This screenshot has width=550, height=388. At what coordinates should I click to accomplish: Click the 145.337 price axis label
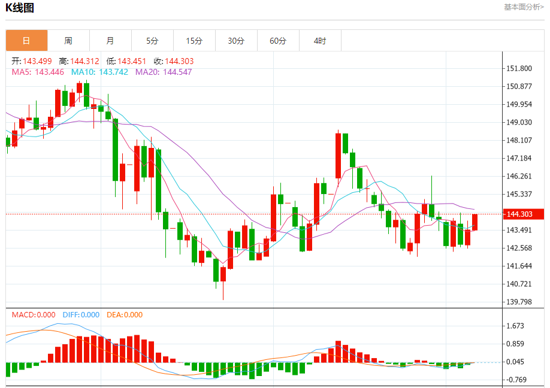pos(519,194)
